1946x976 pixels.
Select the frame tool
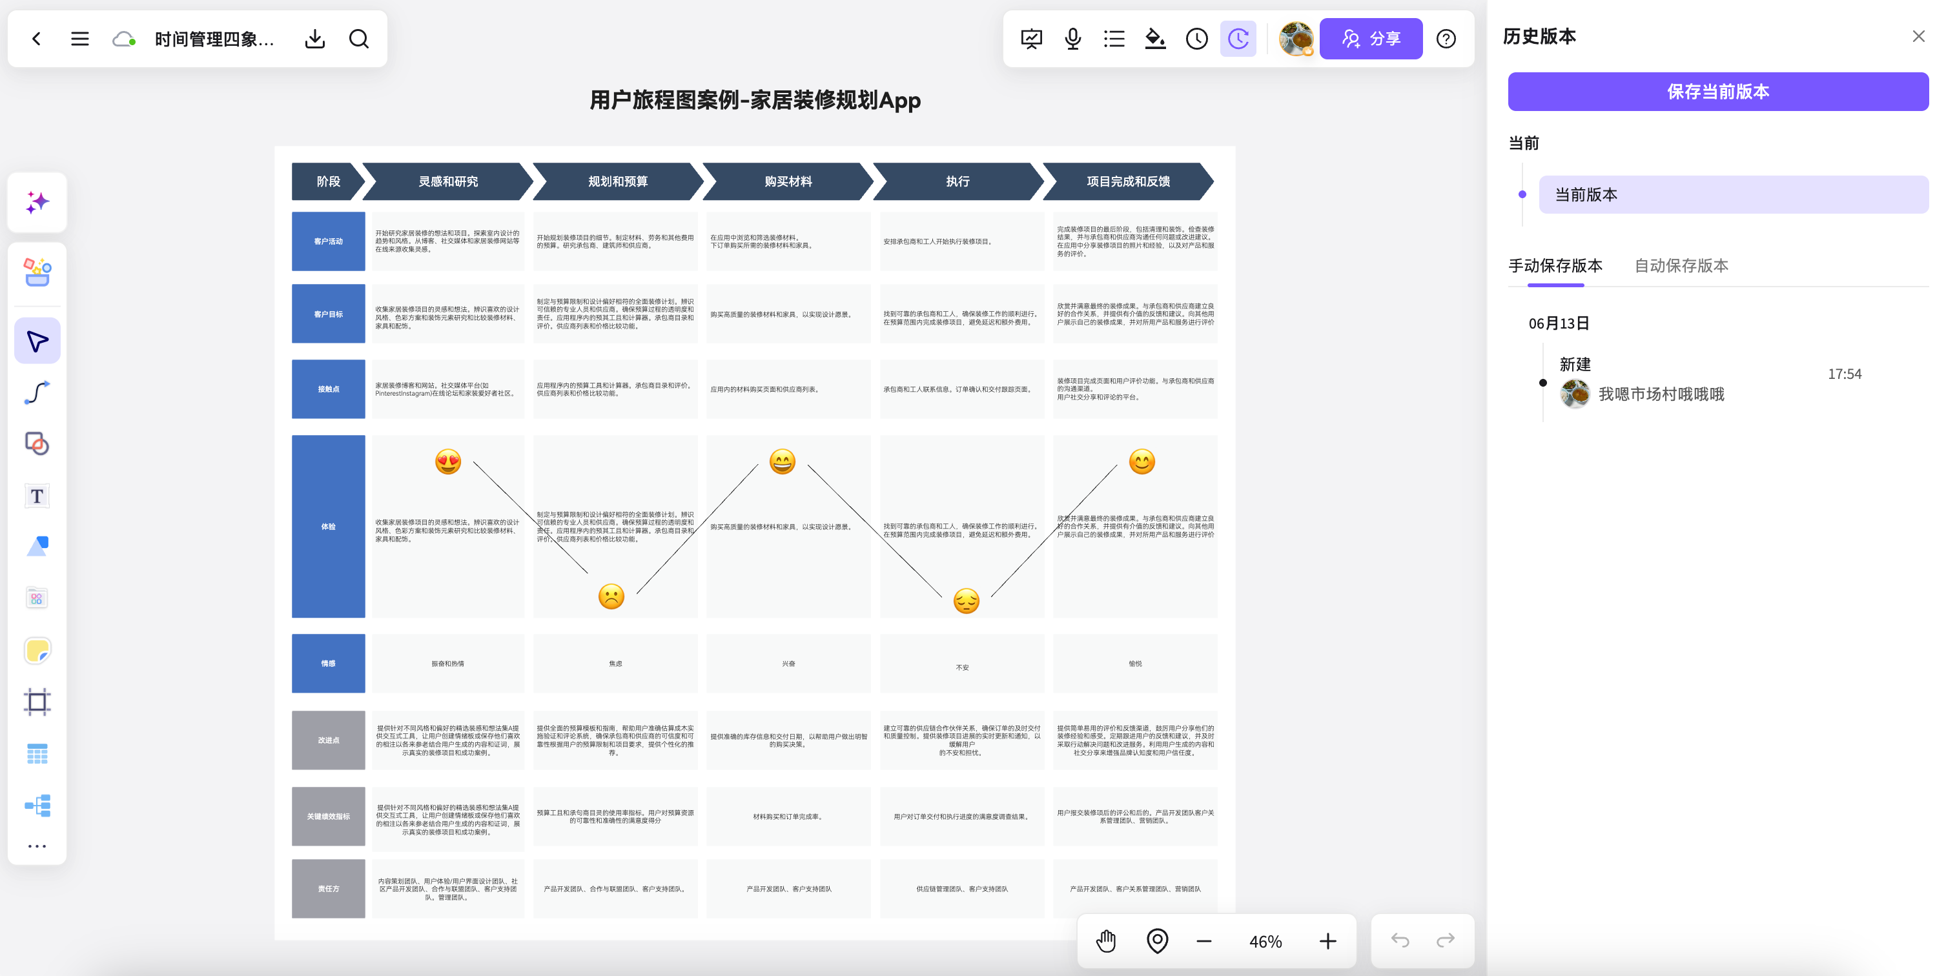pos(37,702)
